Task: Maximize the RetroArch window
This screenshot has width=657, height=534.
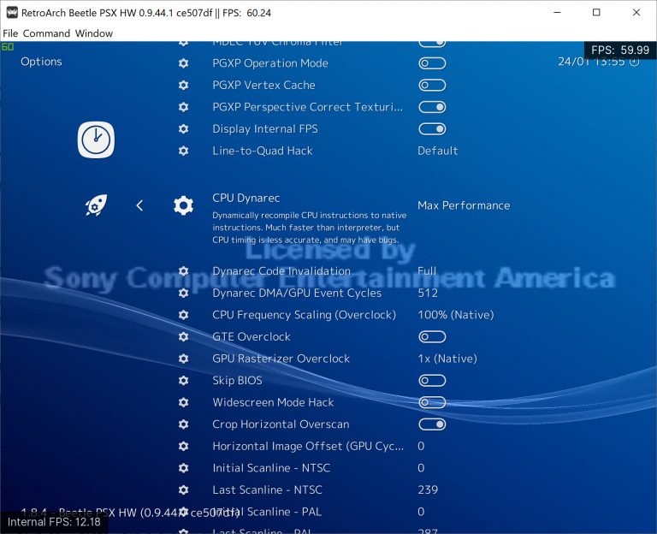Action: [596, 13]
